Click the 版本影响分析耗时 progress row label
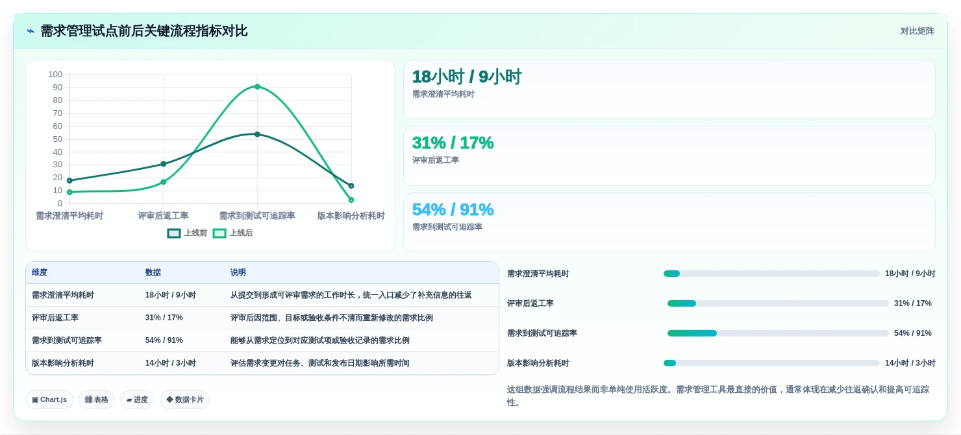 click(x=538, y=363)
